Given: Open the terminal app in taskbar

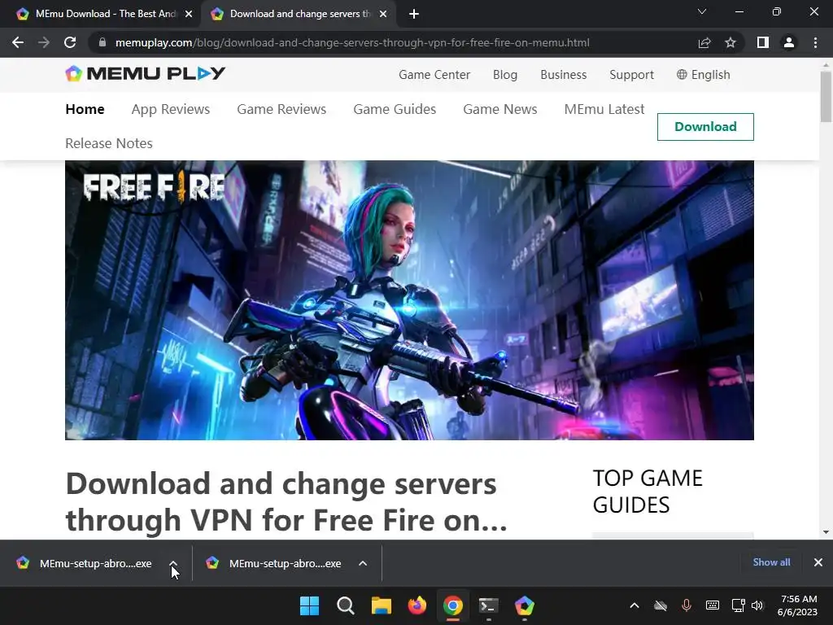Looking at the screenshot, I should 488,605.
